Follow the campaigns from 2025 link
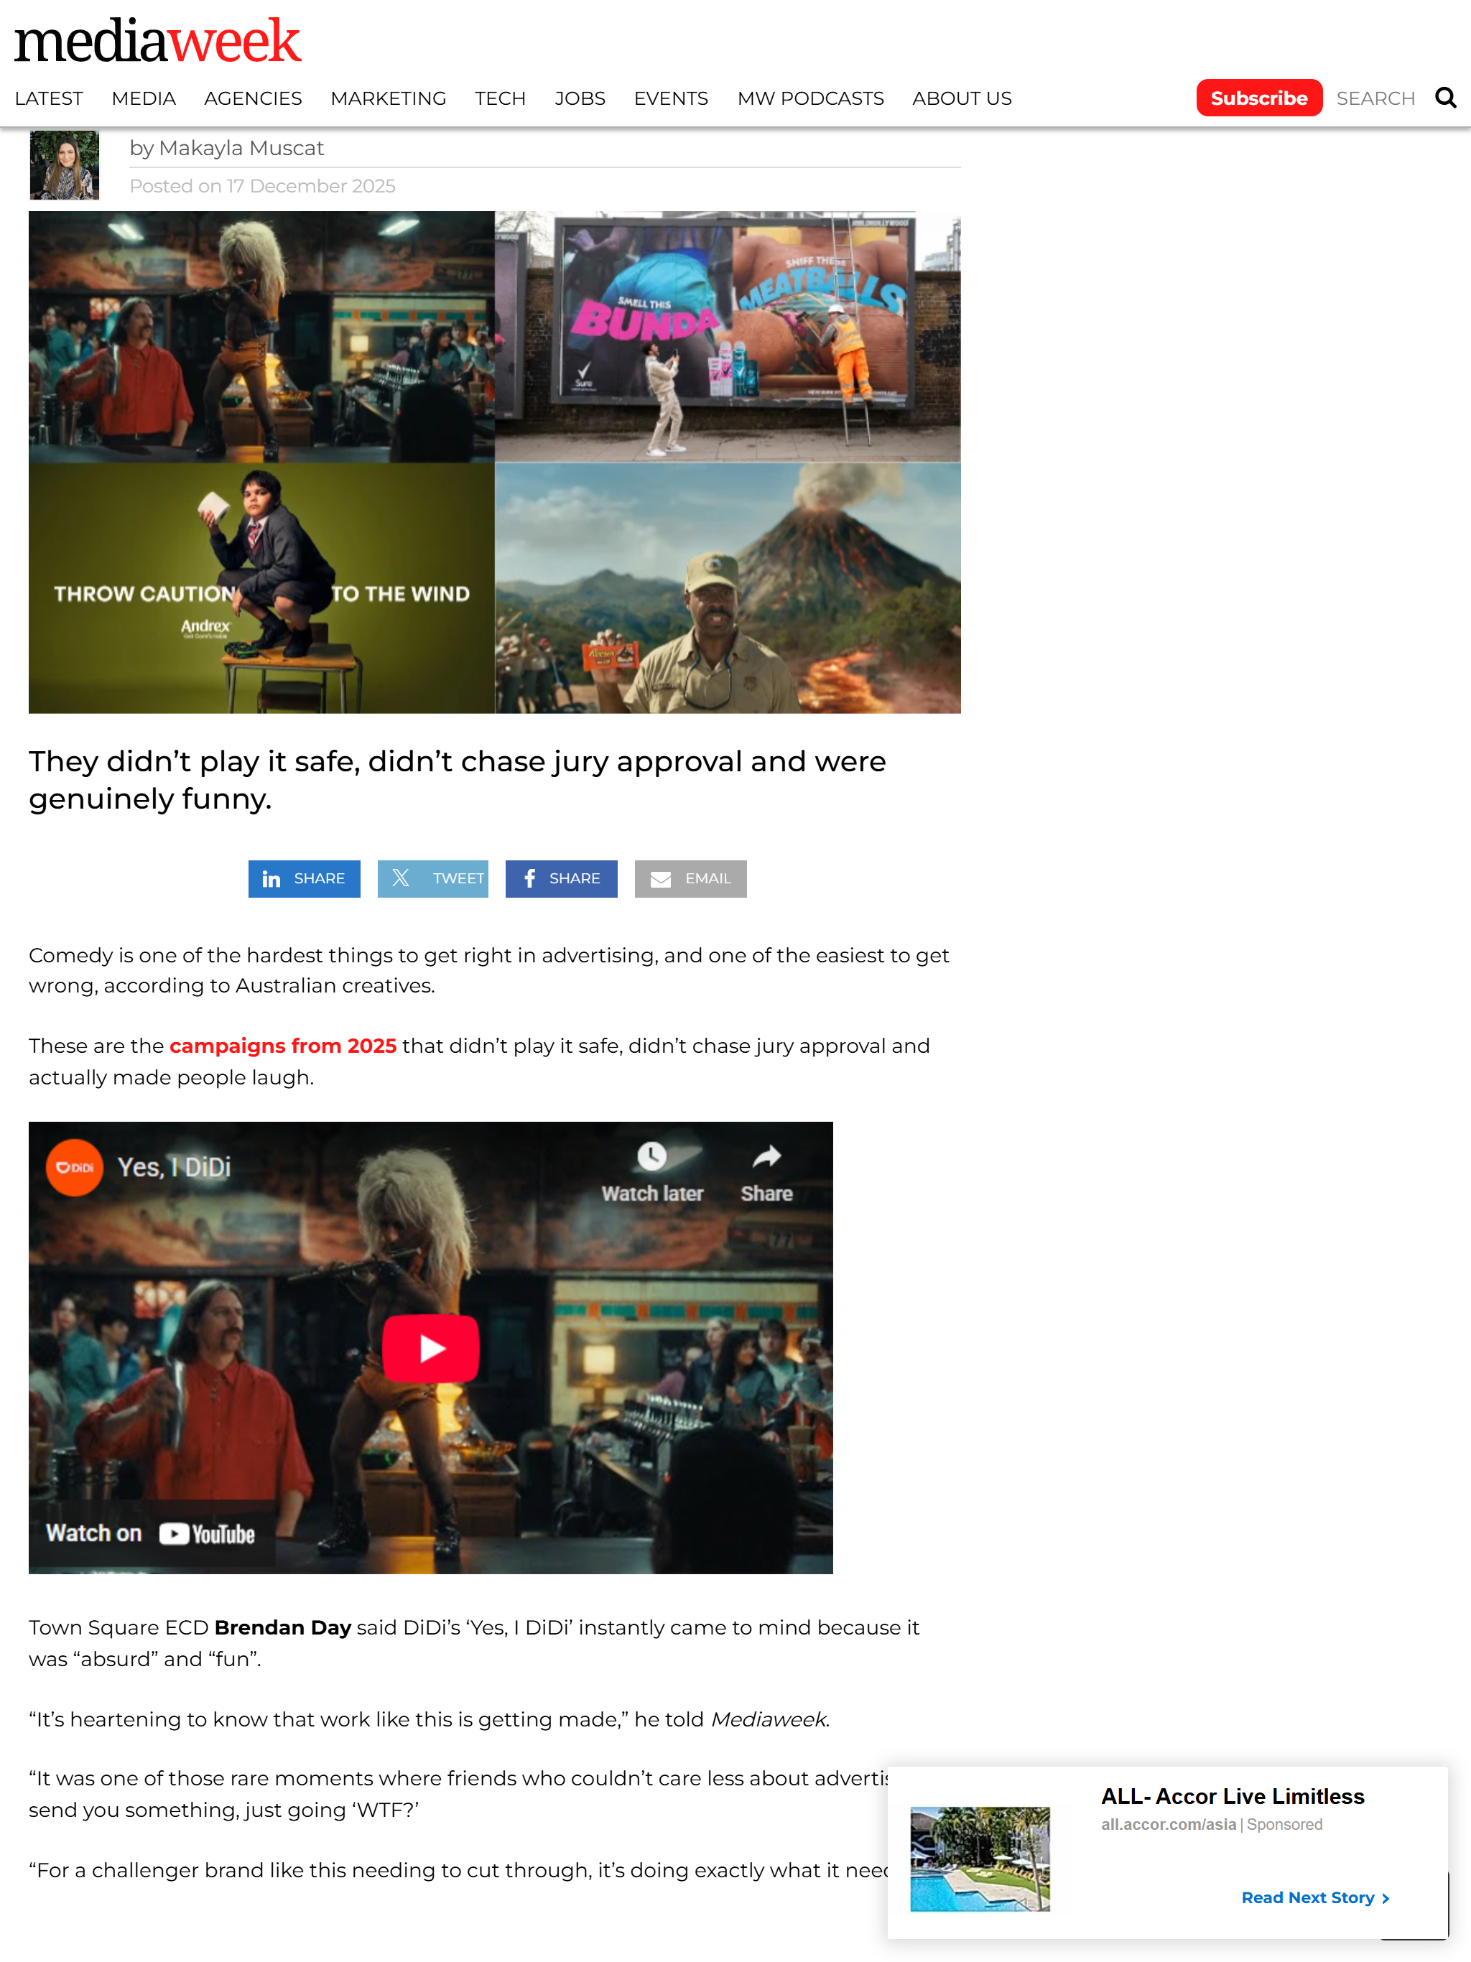The width and height of the screenshot is (1471, 1962). tap(283, 1046)
